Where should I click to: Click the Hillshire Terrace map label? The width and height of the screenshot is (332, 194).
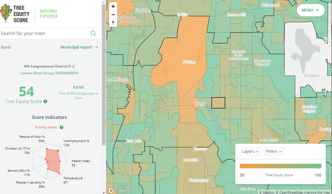coord(262,63)
